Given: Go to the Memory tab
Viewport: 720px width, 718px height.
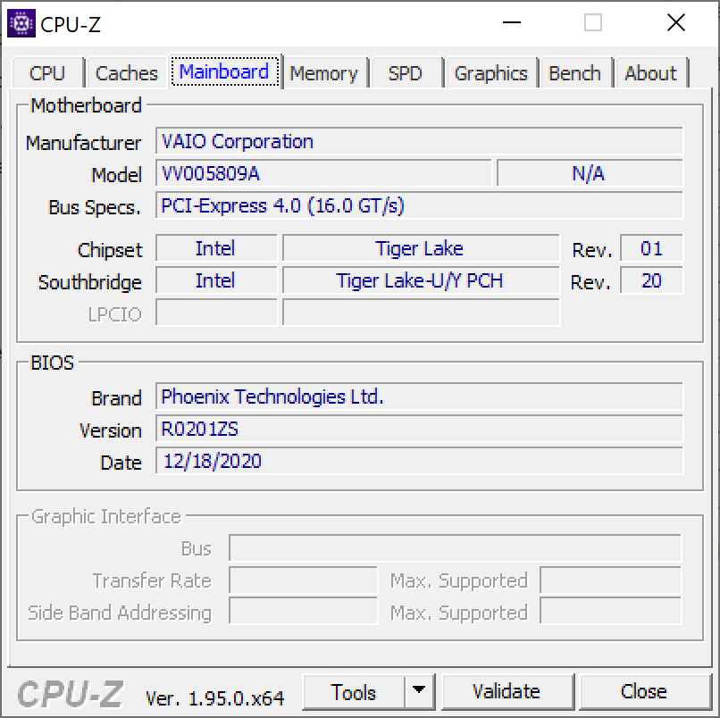Looking at the screenshot, I should pyautogui.click(x=323, y=73).
